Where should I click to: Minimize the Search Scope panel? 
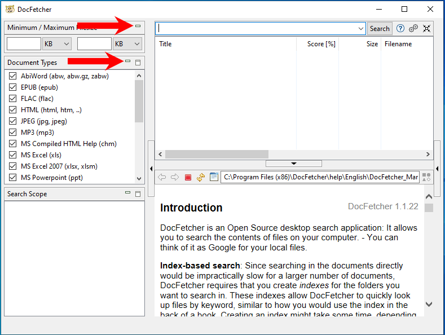click(127, 192)
